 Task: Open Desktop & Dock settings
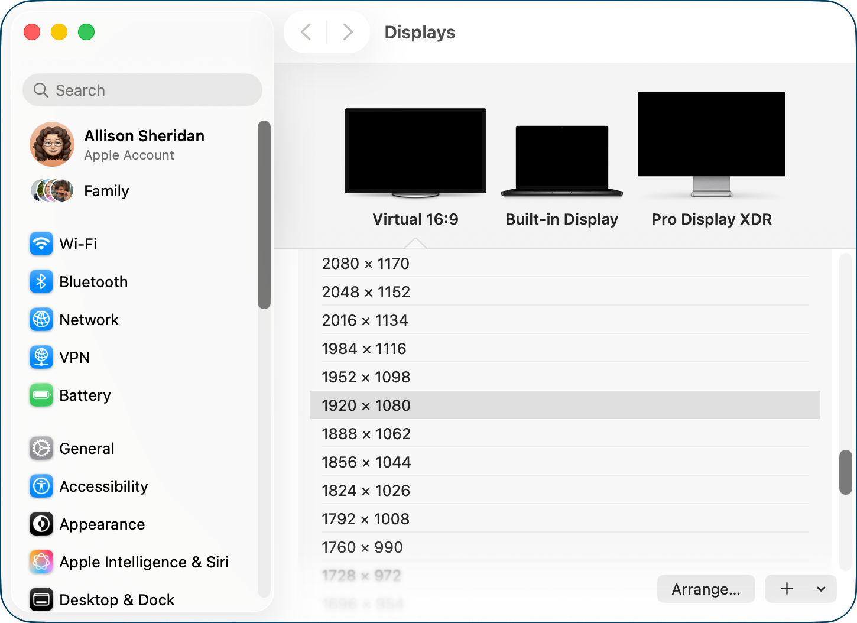point(116,599)
